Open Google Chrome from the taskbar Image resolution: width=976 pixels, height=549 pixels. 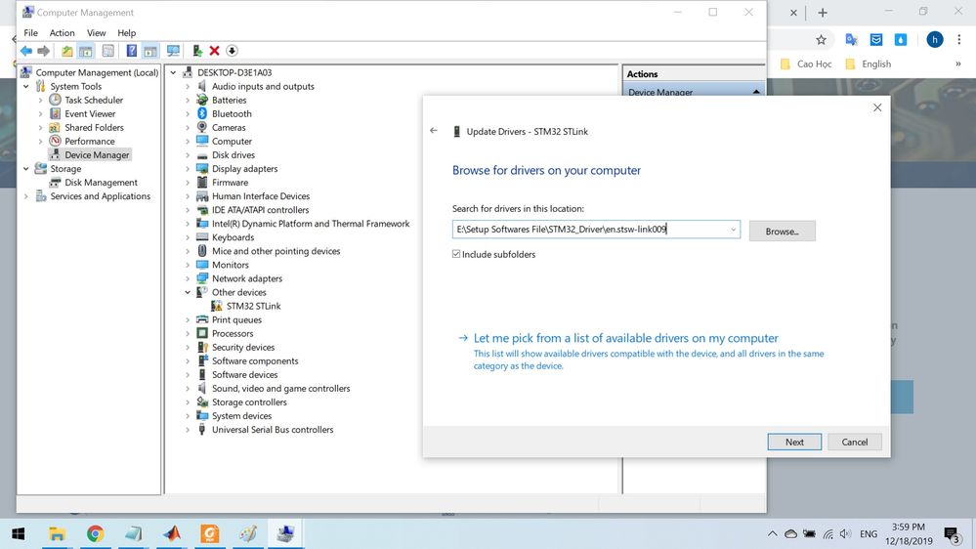tap(95, 533)
